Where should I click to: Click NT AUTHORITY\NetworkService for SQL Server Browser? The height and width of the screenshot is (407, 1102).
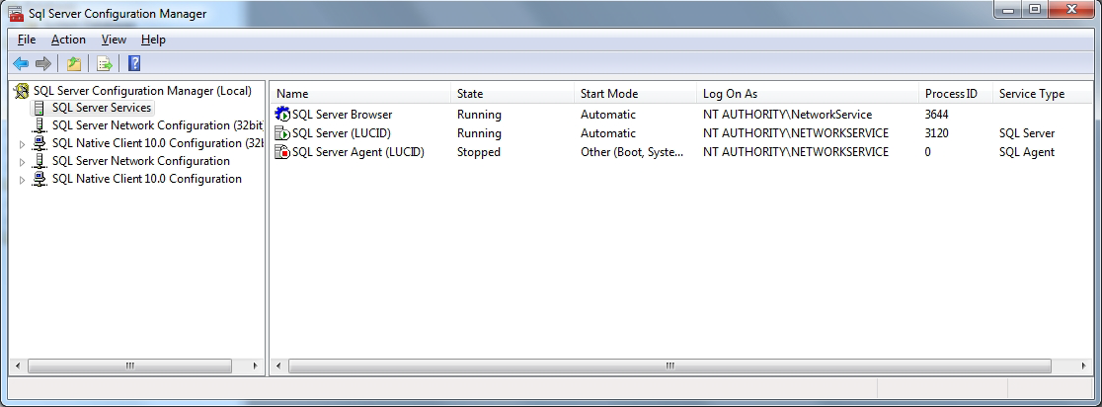(x=787, y=114)
